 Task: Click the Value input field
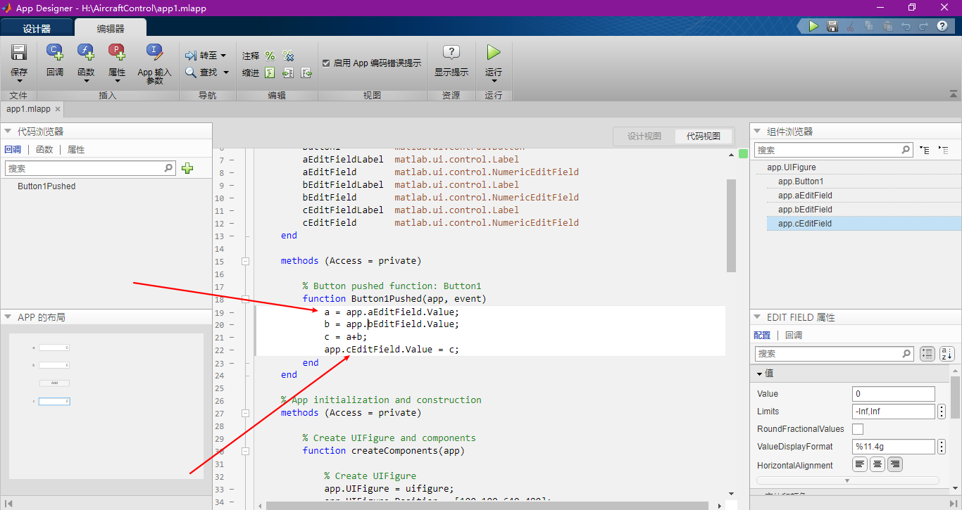894,394
